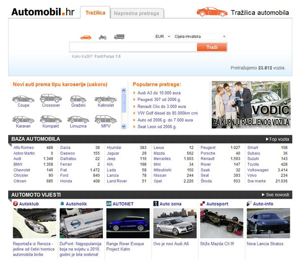Read 'Range Rover Evoque Project Kahn' article

pyautogui.click(x=125, y=246)
